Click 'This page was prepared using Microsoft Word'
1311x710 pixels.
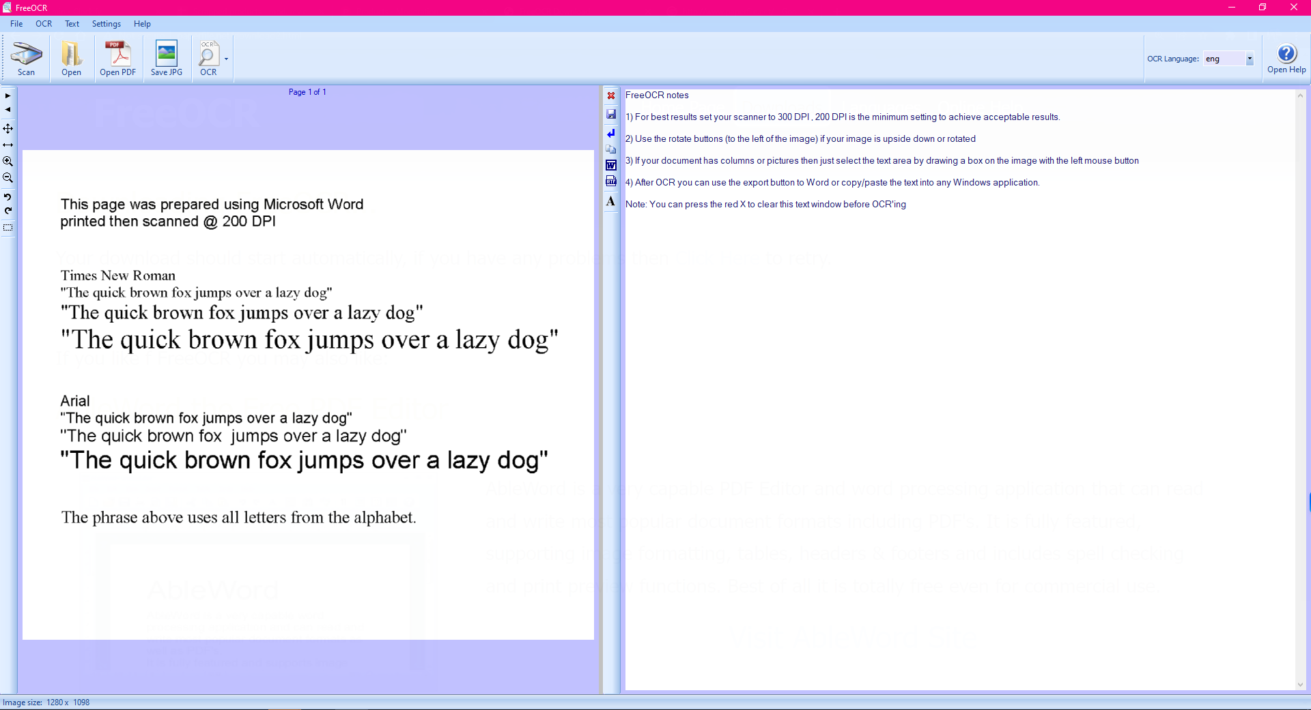click(x=212, y=205)
